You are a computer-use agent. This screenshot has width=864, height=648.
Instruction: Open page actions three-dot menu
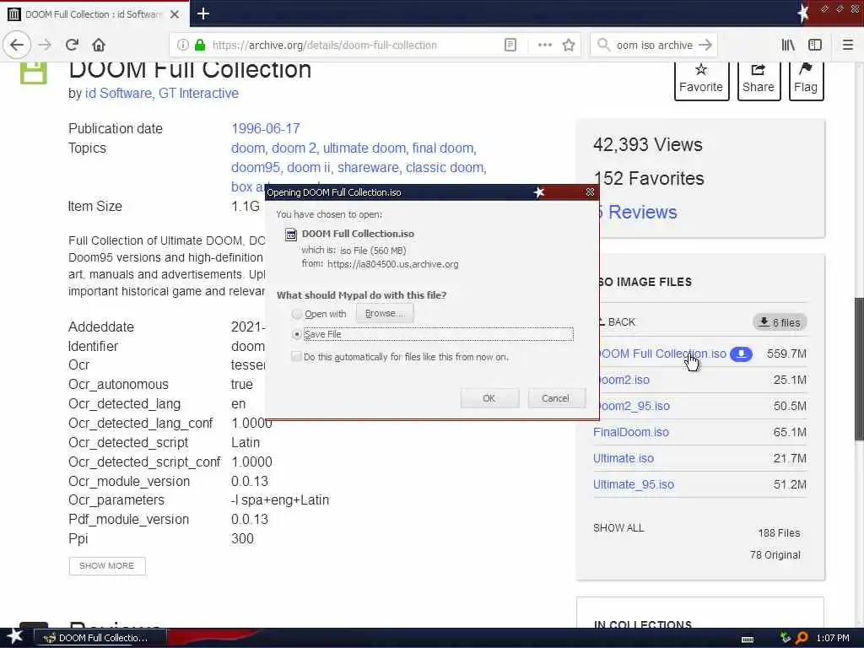click(544, 45)
